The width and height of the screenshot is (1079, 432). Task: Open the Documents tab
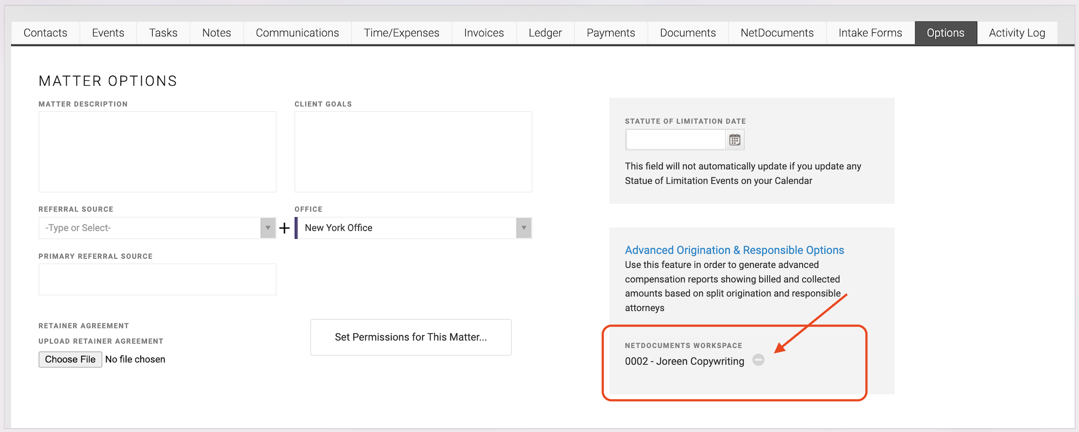pyautogui.click(x=688, y=33)
